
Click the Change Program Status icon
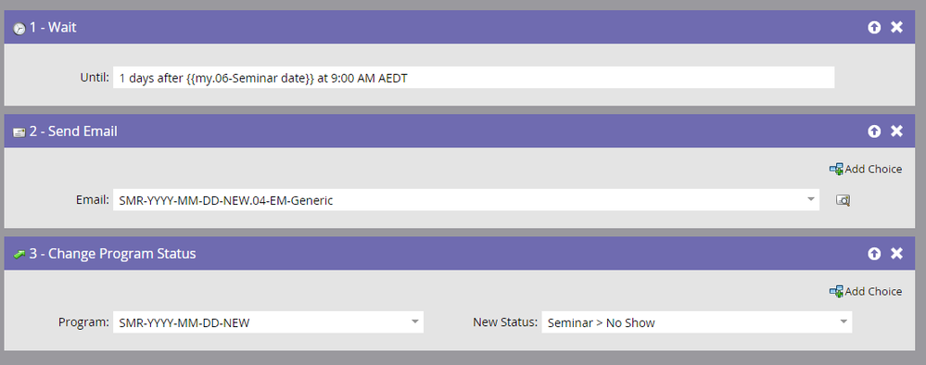tap(19, 254)
